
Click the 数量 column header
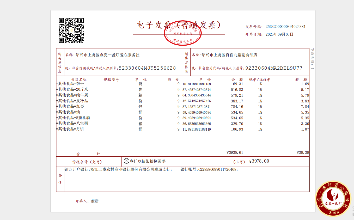(174, 80)
